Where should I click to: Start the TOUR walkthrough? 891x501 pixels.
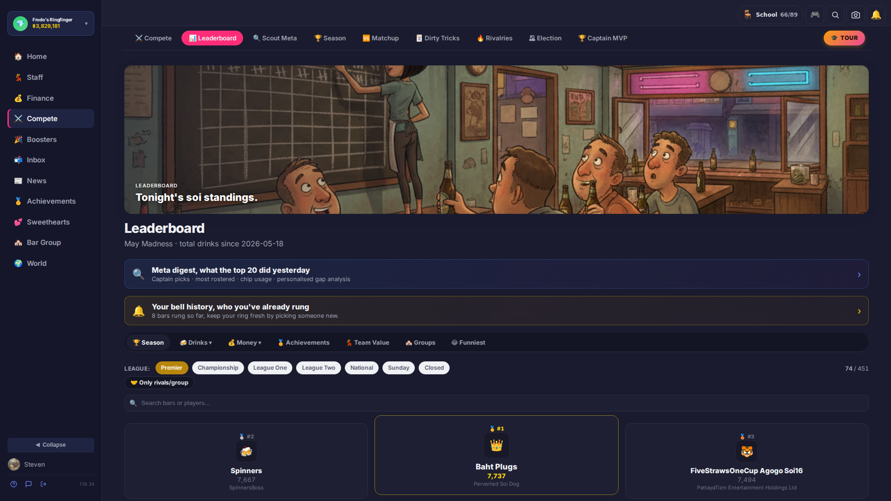[844, 38]
